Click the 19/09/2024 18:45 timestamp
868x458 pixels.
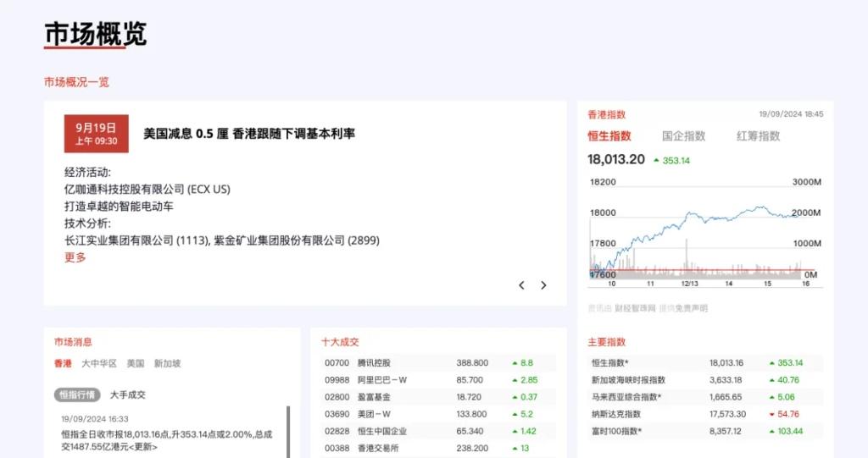[x=791, y=114]
